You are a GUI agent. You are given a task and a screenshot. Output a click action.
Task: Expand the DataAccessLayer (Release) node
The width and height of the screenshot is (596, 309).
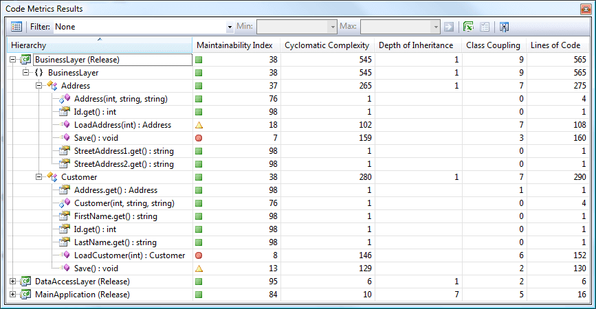(13, 282)
